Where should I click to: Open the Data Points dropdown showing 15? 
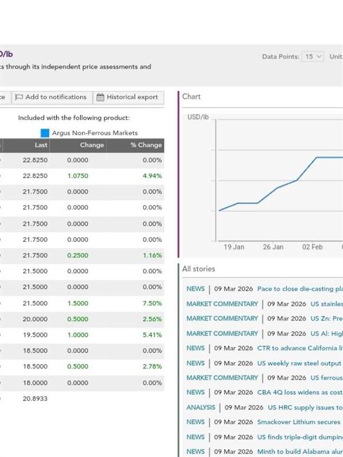coord(312,57)
